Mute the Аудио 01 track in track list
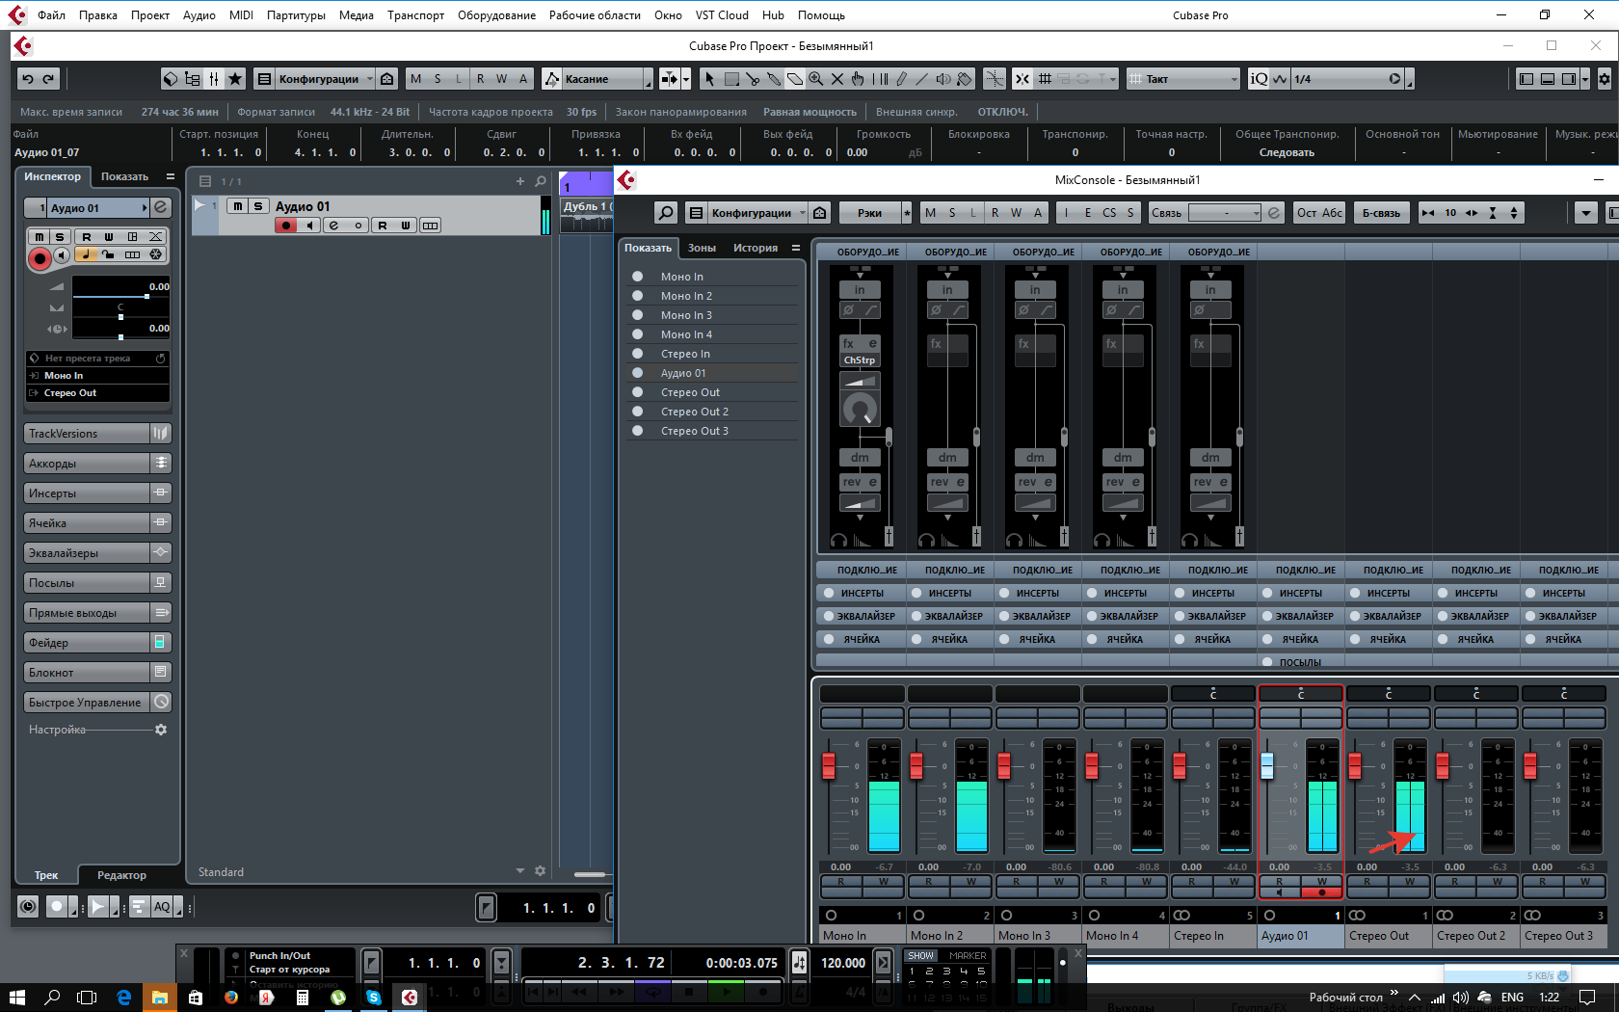The width and height of the screenshot is (1619, 1012). point(237,206)
